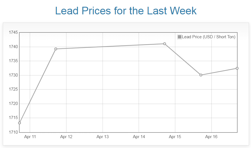
Task: Select the Apr 12 date label
Action: click(x=66, y=137)
